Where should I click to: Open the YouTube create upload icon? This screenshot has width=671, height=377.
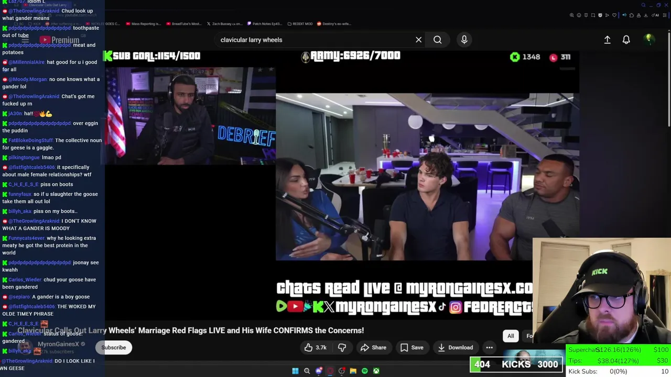coord(607,40)
